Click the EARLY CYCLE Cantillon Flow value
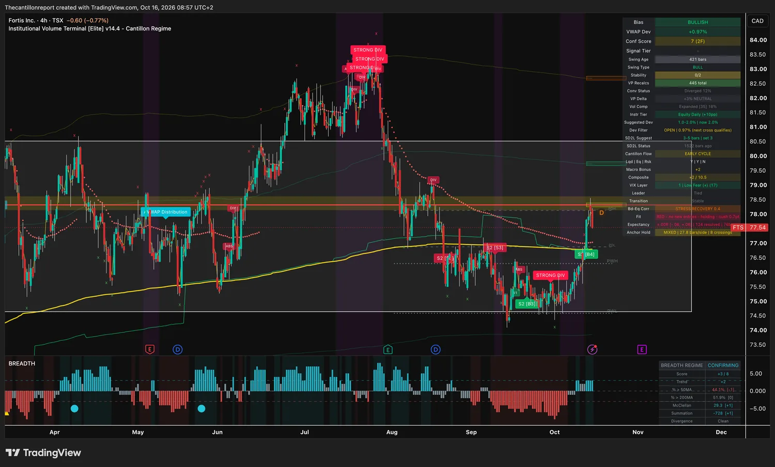This screenshot has height=467, width=775. click(698, 154)
